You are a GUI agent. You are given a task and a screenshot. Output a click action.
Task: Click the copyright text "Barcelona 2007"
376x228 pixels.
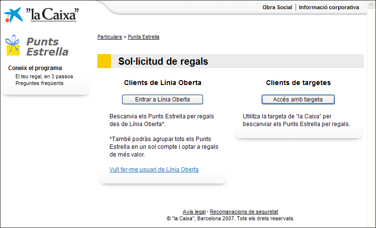tap(215, 218)
